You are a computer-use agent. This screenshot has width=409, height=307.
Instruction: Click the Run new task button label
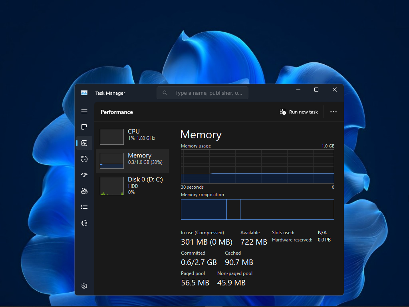304,112
